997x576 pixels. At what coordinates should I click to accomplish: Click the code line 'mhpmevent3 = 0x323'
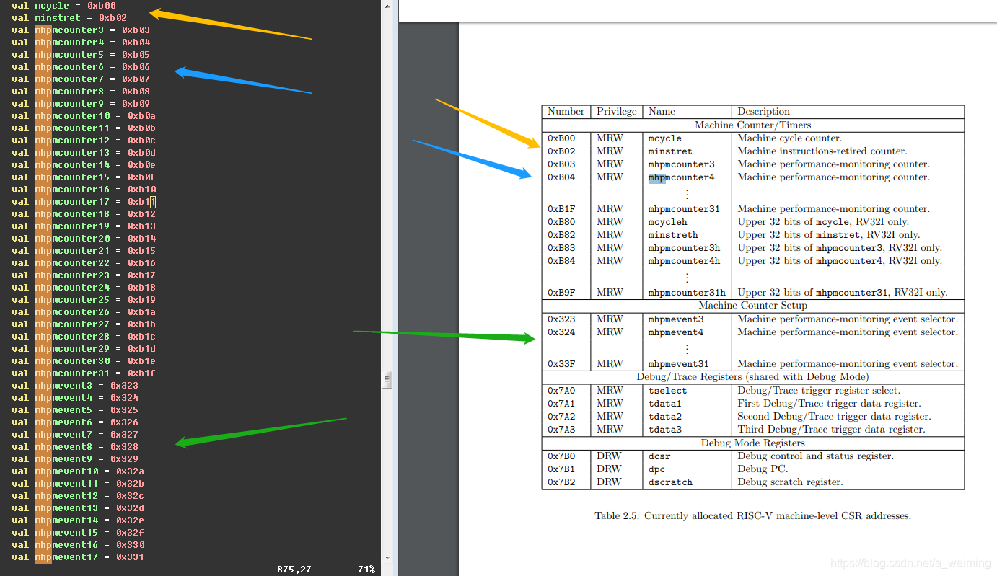[87, 386]
